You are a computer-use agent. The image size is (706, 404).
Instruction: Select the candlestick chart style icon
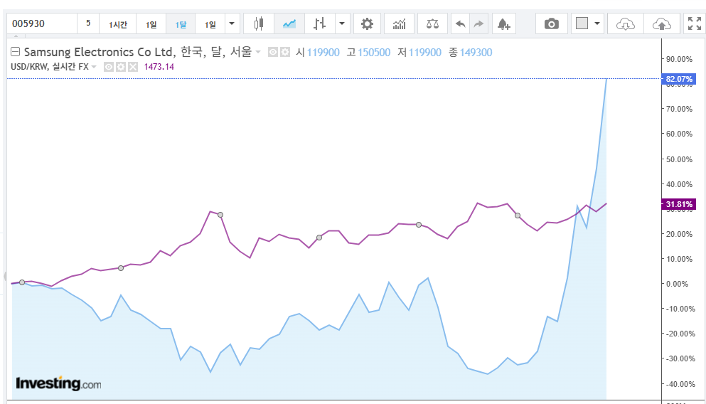[258, 23]
